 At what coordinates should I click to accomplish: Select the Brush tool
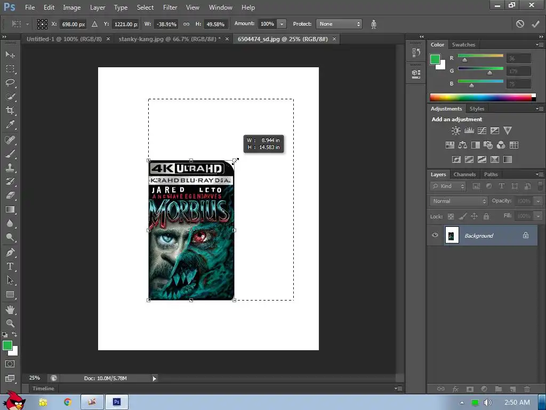(x=10, y=154)
